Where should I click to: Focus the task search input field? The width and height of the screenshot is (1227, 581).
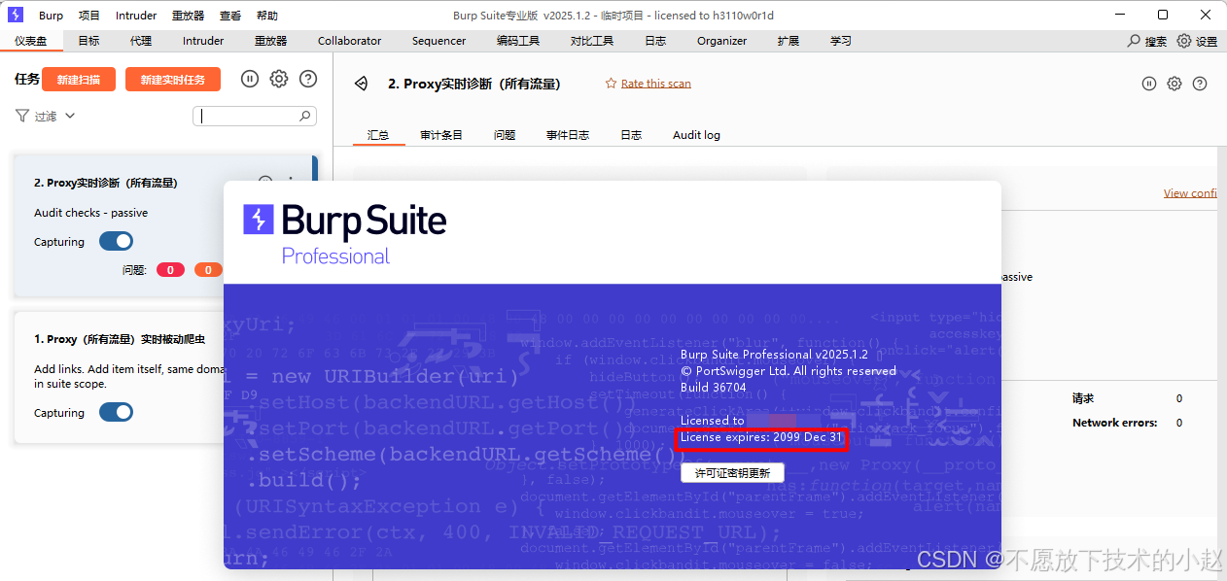coord(255,116)
